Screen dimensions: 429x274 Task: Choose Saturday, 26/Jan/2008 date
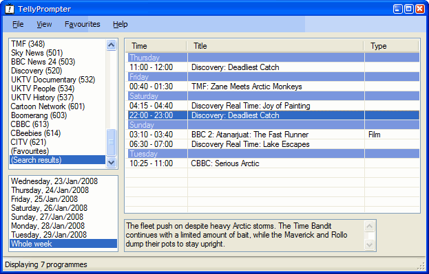pyautogui.click(x=63, y=208)
